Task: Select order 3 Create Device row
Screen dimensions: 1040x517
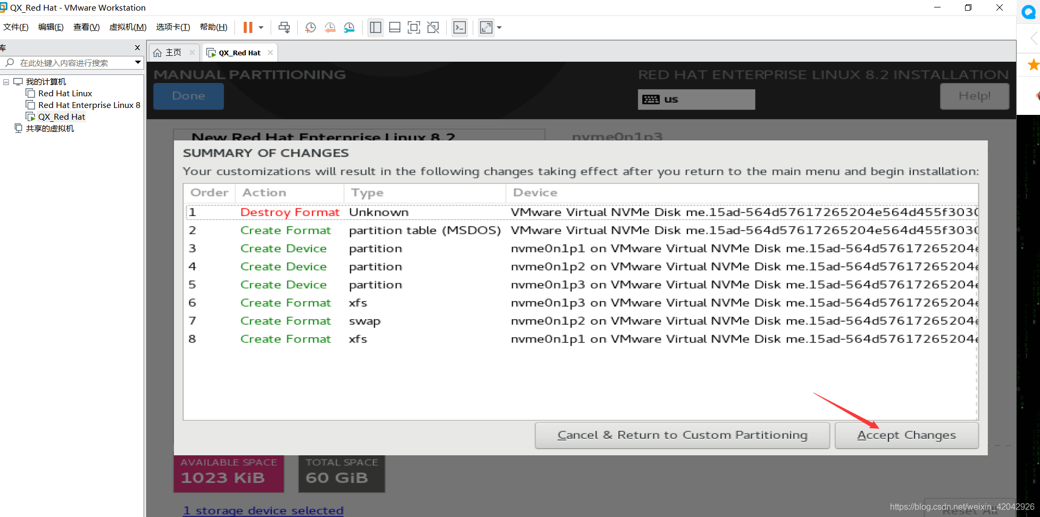Action: (x=581, y=248)
